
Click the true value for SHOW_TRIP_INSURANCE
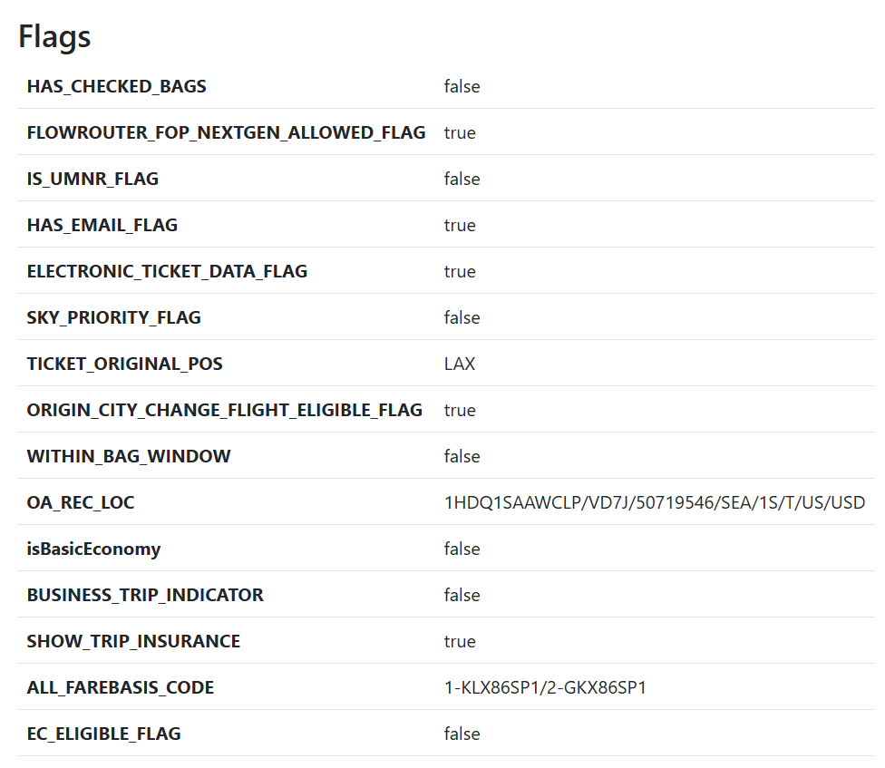pos(460,642)
